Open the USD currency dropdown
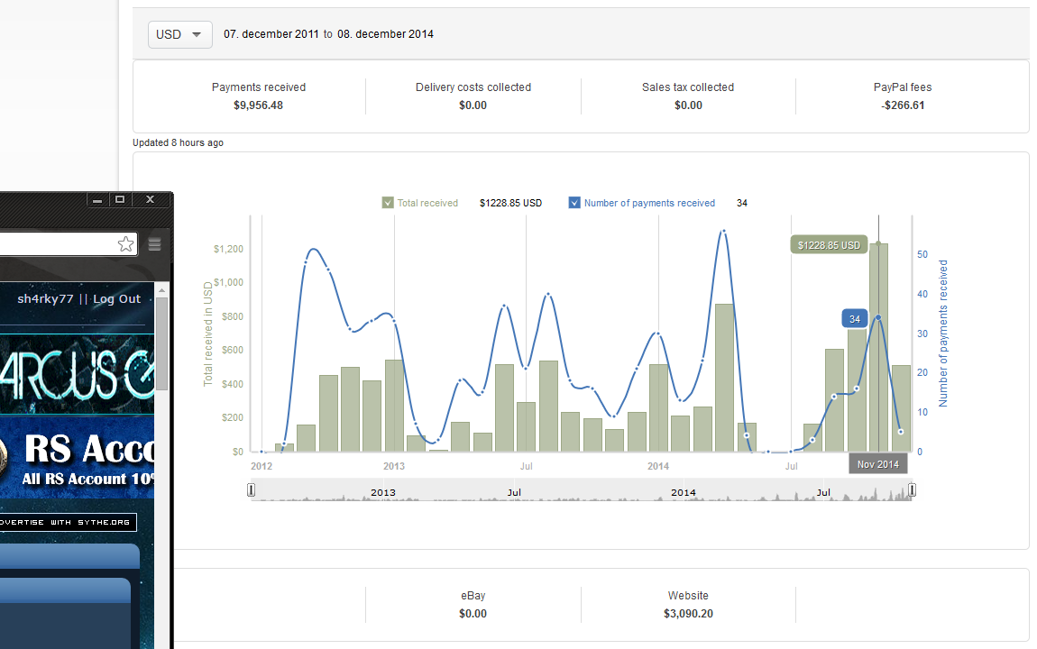 [x=179, y=34]
